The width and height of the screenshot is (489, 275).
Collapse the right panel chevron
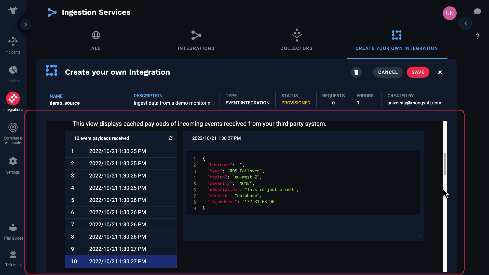tap(466, 23)
